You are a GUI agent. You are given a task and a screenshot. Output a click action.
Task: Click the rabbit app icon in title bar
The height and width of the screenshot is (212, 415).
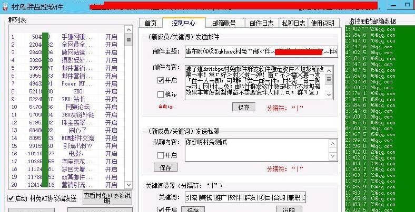pos(5,6)
